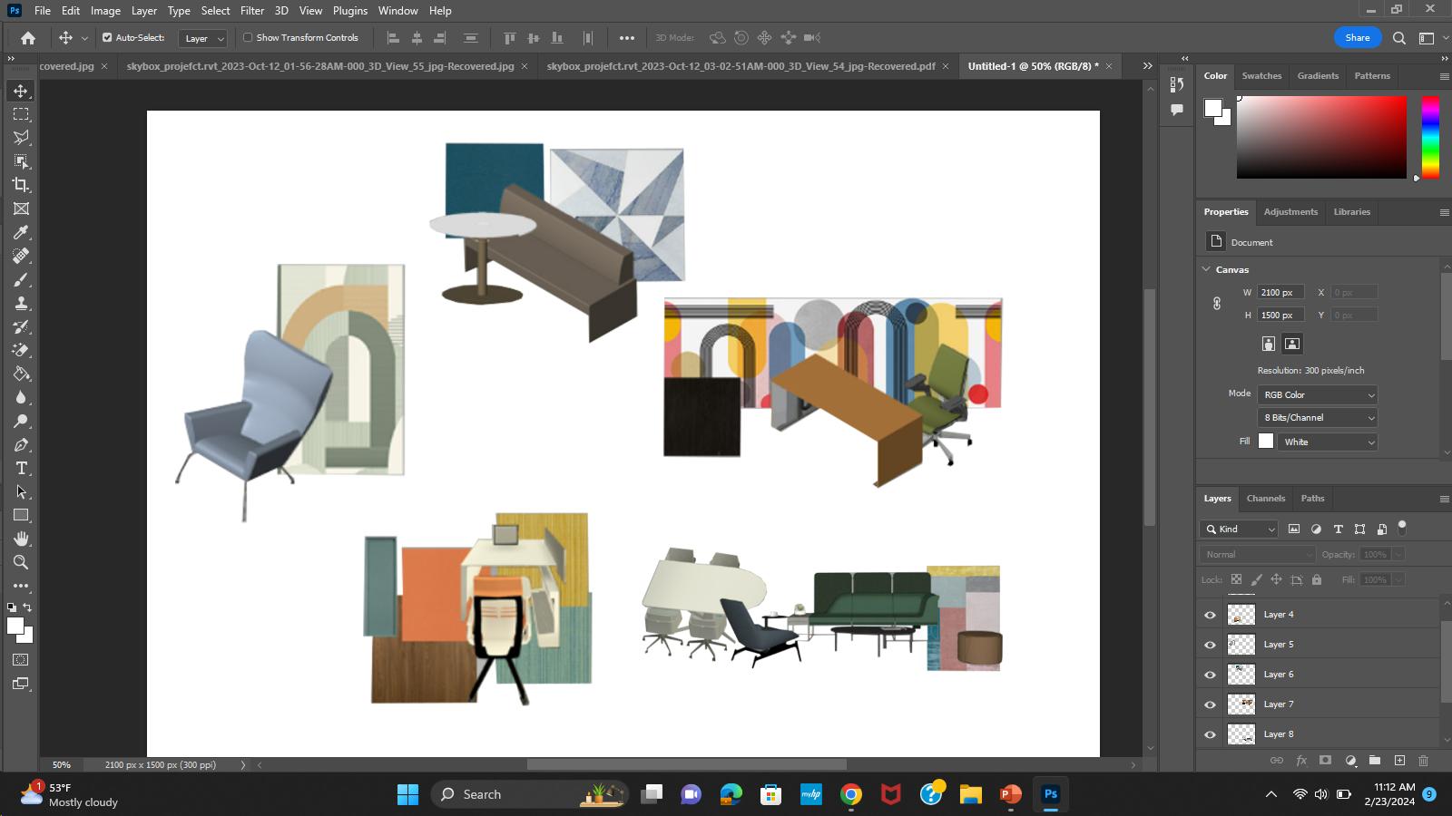The image size is (1452, 816).
Task: Enable Show Transform Controls checkbox
Action: tap(248, 38)
